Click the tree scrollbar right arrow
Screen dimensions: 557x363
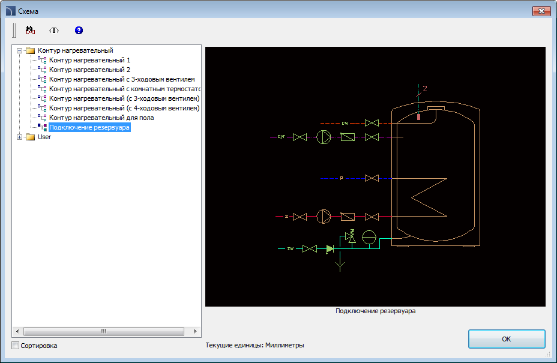195,331
